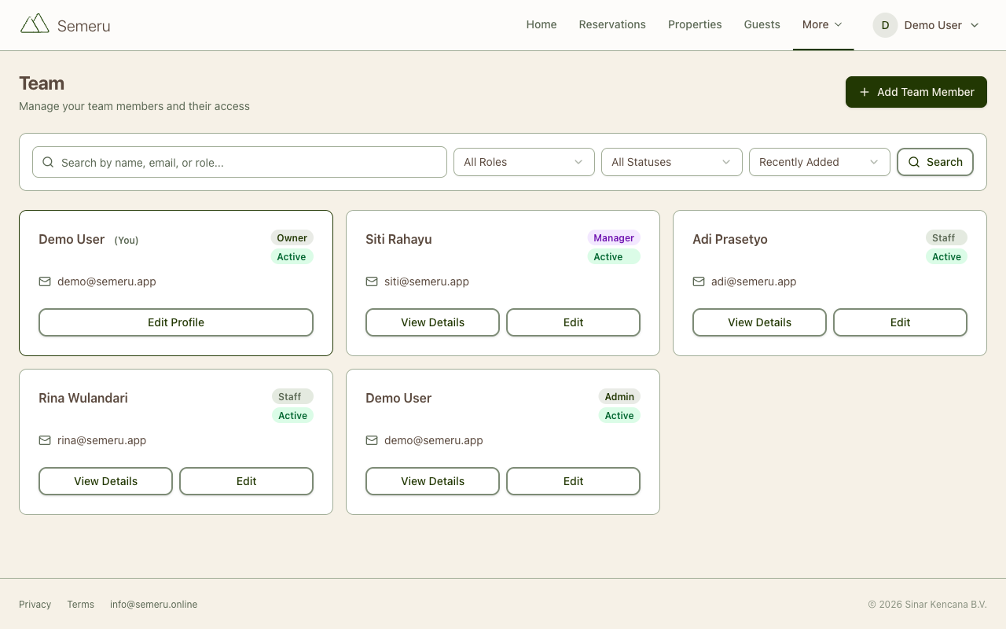
Task: View Details for Adi Prasetyo
Action: pos(759,322)
